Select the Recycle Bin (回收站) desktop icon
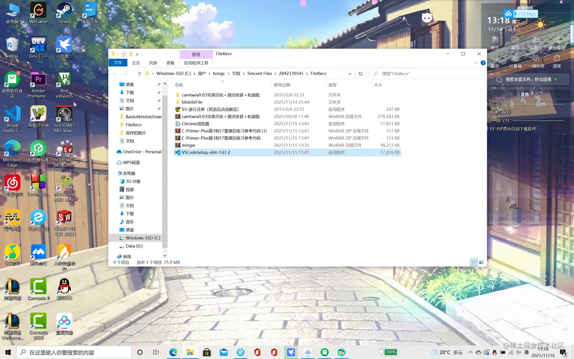 pos(13,47)
